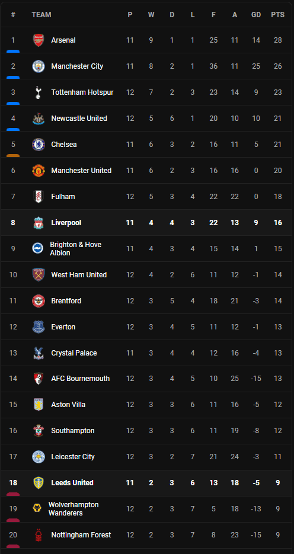The width and height of the screenshot is (294, 554).
Task: Click the Crystal Palace eagle crest
Action: click(39, 353)
